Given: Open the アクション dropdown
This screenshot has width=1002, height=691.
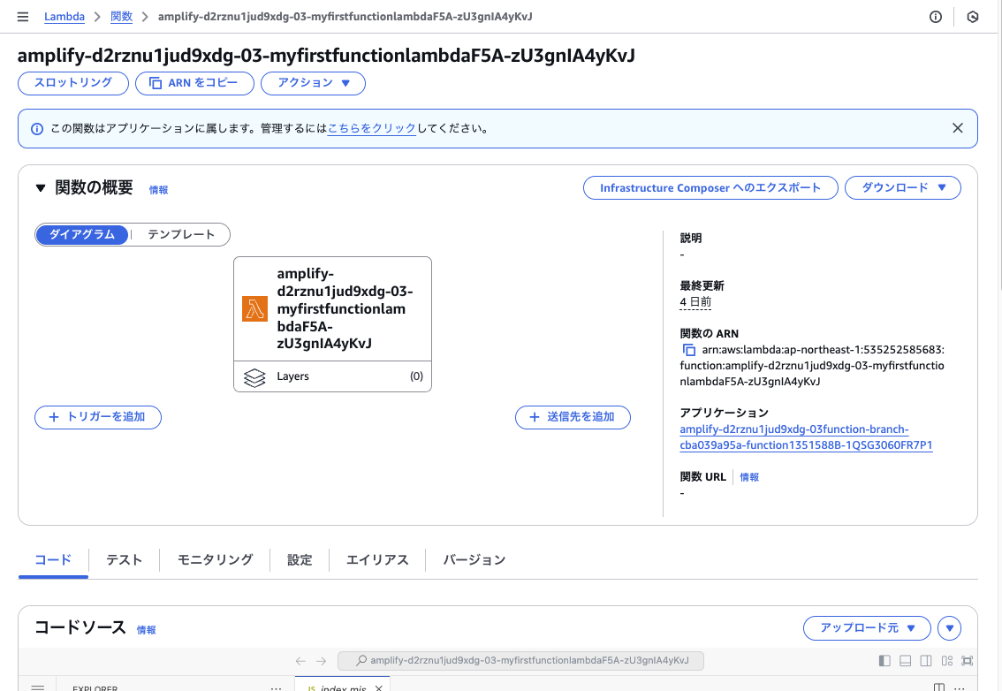Looking at the screenshot, I should click(x=313, y=83).
